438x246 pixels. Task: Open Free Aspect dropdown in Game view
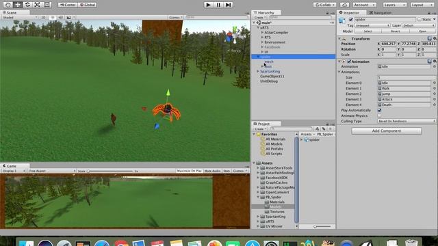[x=52, y=171]
